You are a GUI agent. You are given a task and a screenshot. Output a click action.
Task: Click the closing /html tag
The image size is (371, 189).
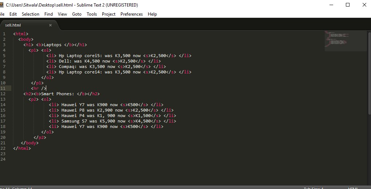(22, 148)
